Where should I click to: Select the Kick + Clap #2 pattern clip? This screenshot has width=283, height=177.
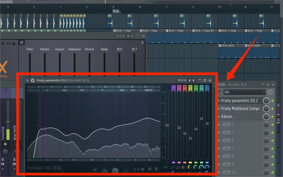point(205,31)
